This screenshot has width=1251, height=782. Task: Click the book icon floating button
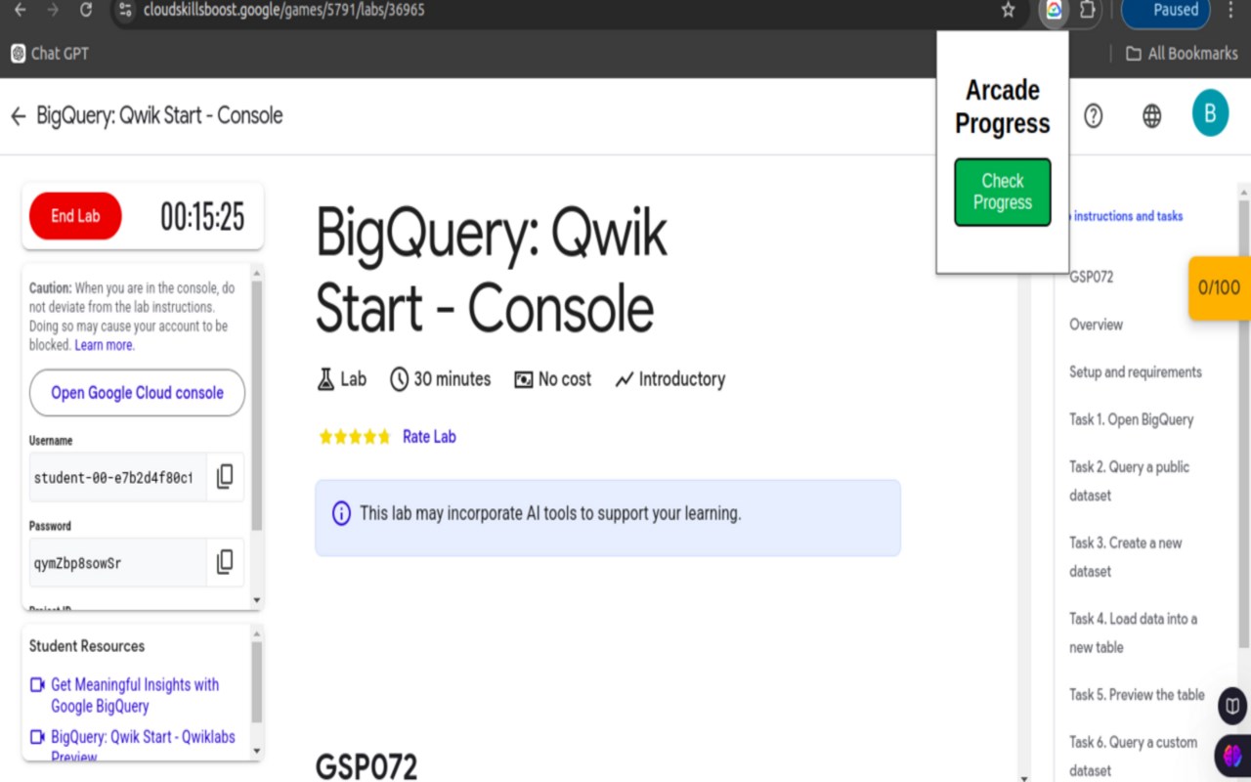(1233, 706)
